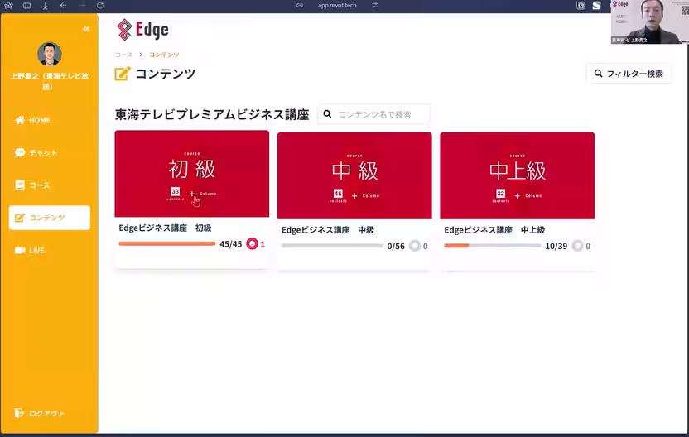Click the gray comment badge on 中上級 card

tap(578, 246)
